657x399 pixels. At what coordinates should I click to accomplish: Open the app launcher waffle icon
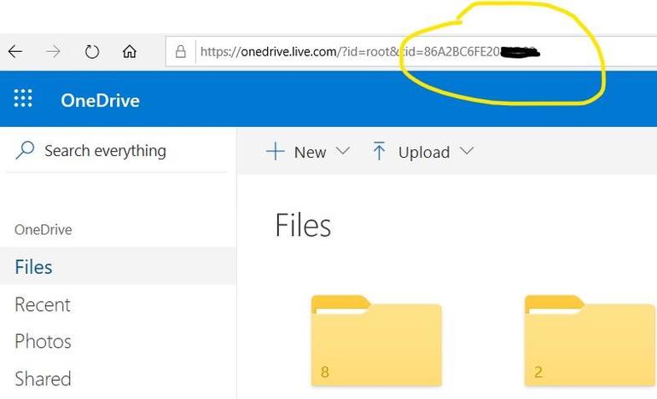pos(23,99)
